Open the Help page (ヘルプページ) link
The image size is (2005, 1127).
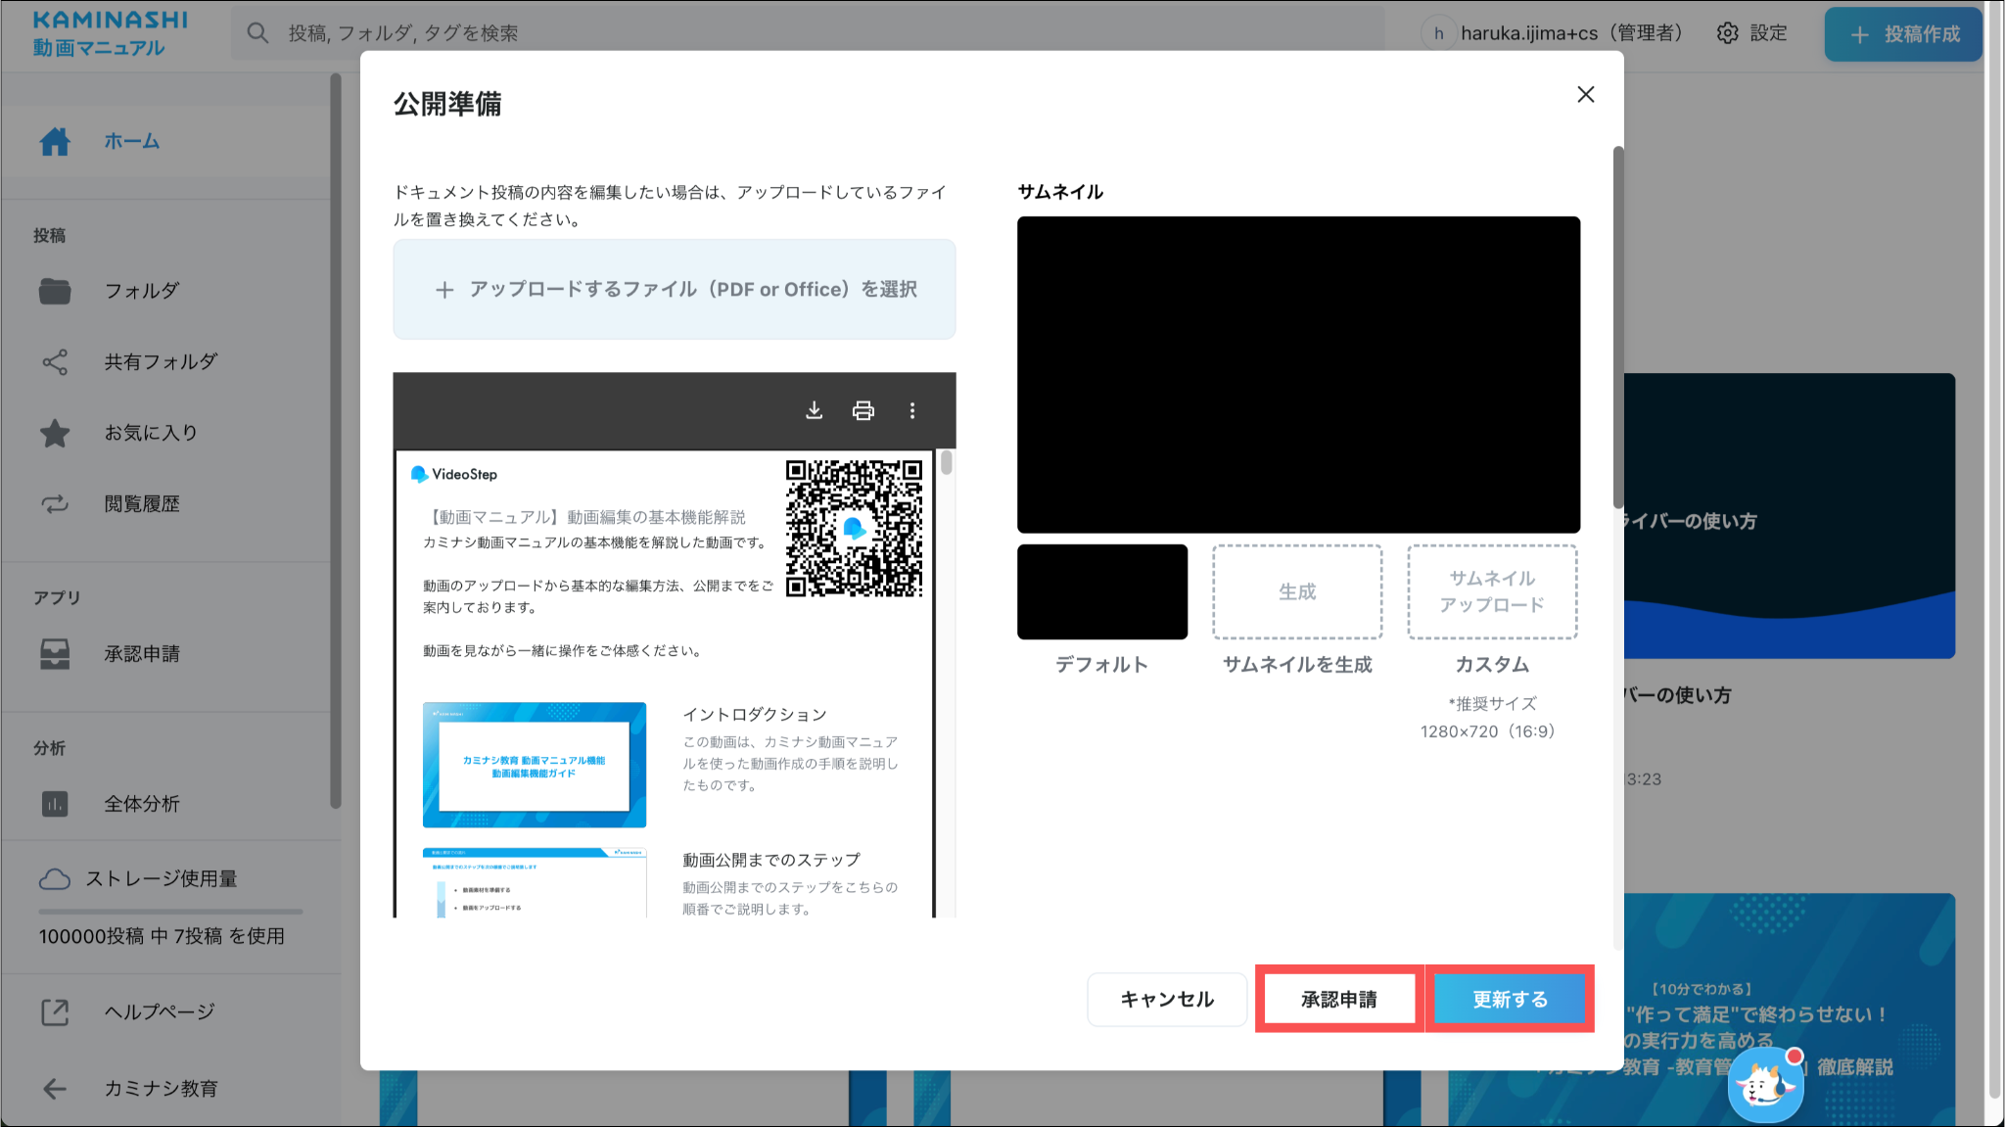click(x=160, y=1011)
